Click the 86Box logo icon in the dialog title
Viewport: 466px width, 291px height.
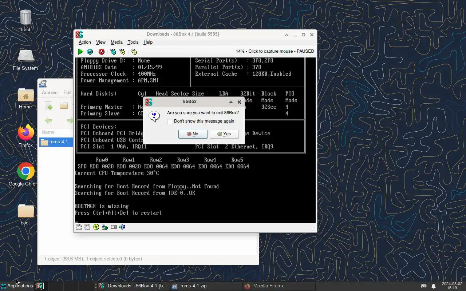[149, 102]
